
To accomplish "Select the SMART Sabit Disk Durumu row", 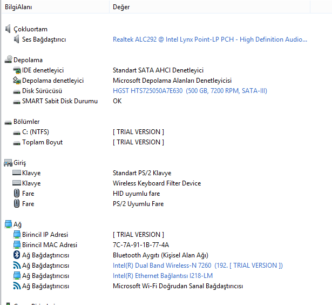I will 59,101.
